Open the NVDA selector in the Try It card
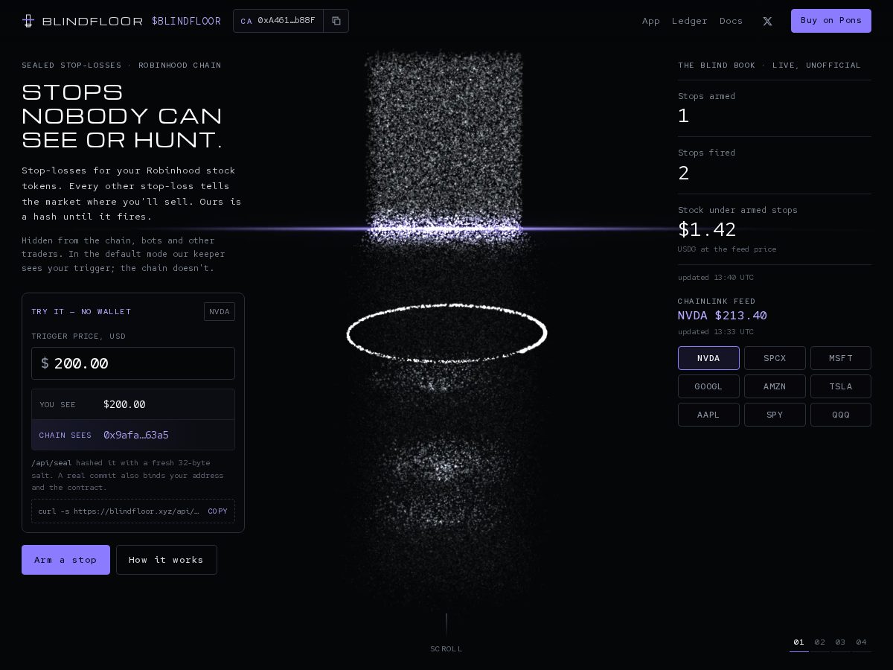Screen dimensions: 893x670 pyautogui.click(x=220, y=311)
